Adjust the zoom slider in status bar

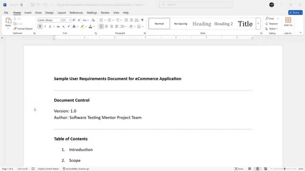pyautogui.click(x=284, y=169)
